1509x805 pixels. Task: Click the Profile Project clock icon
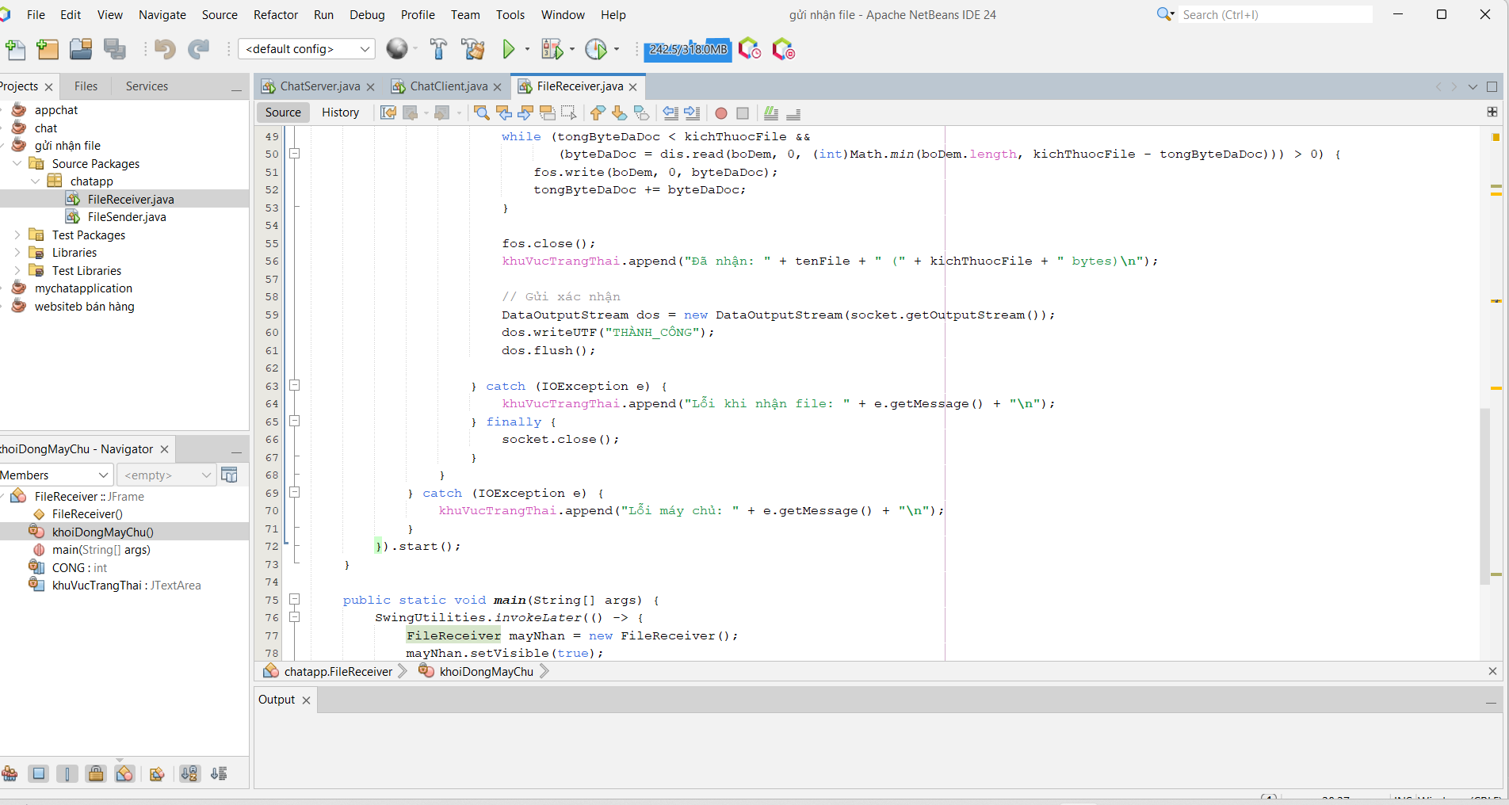tap(595, 49)
